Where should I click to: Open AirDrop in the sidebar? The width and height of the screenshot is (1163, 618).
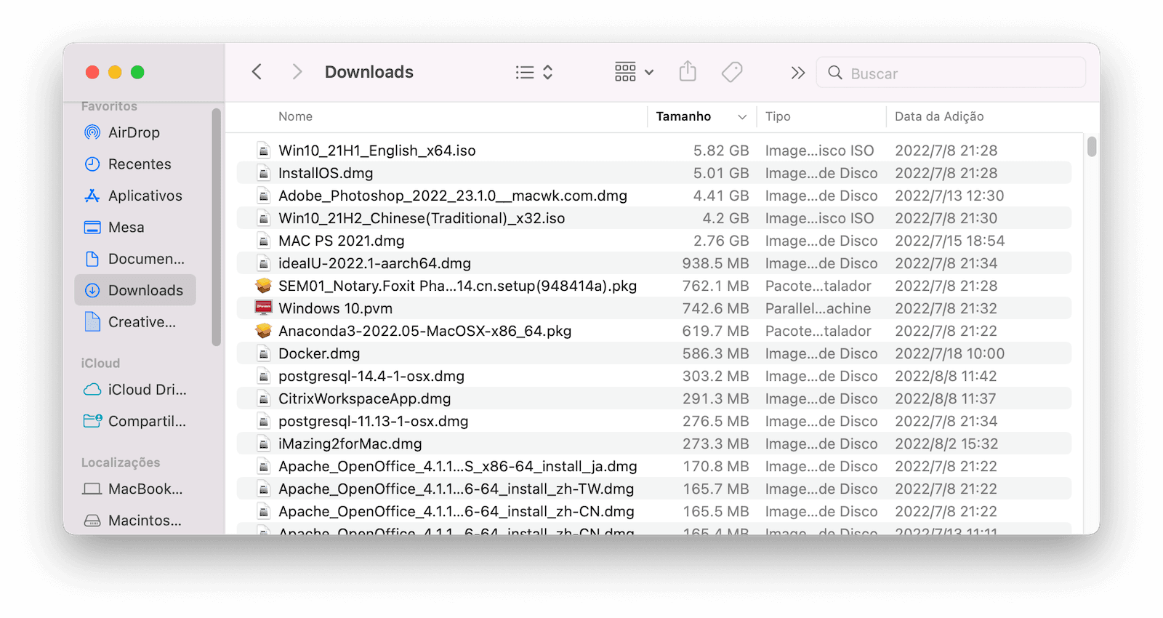[135, 132]
